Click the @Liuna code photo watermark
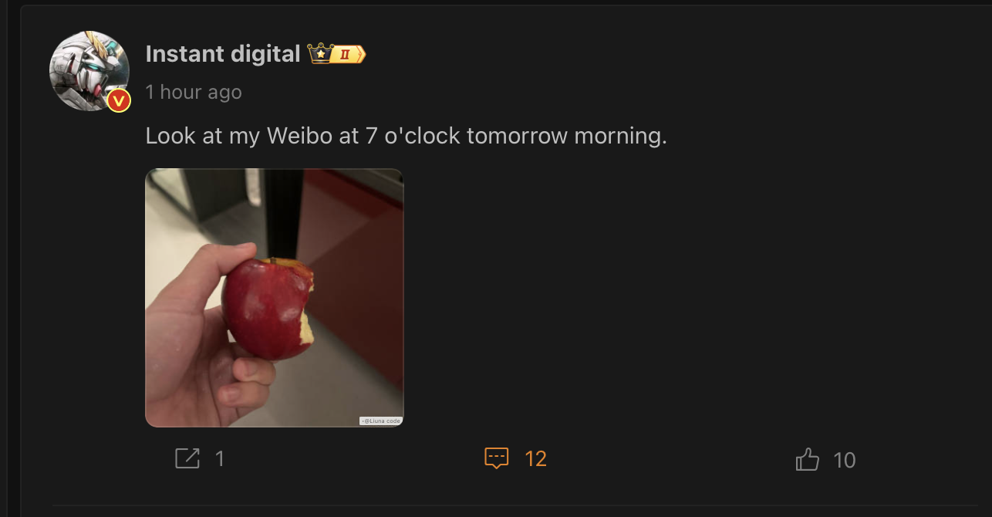This screenshot has width=992, height=517. (381, 421)
